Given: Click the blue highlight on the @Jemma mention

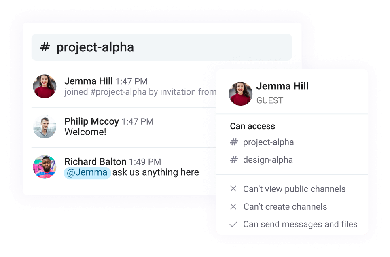Looking at the screenshot, I should 87,172.
